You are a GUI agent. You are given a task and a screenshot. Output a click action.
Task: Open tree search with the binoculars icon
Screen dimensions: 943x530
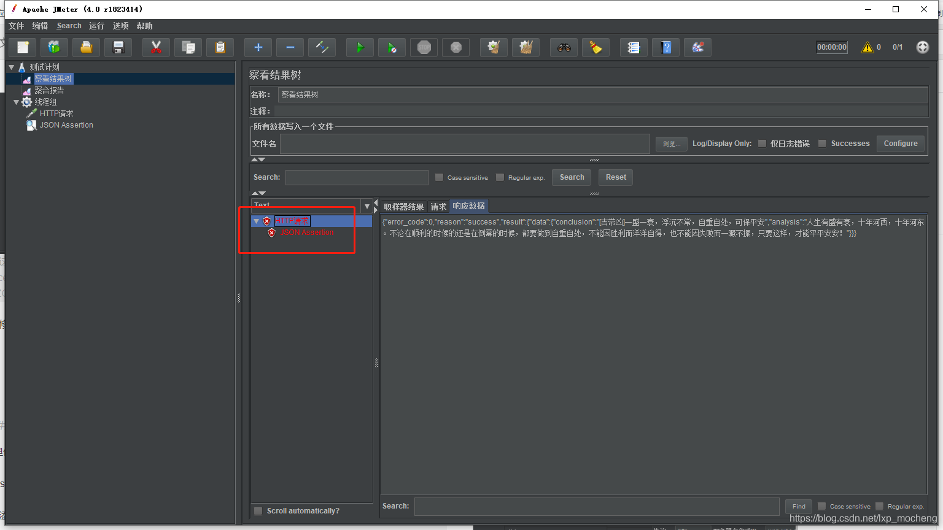[x=564, y=47]
